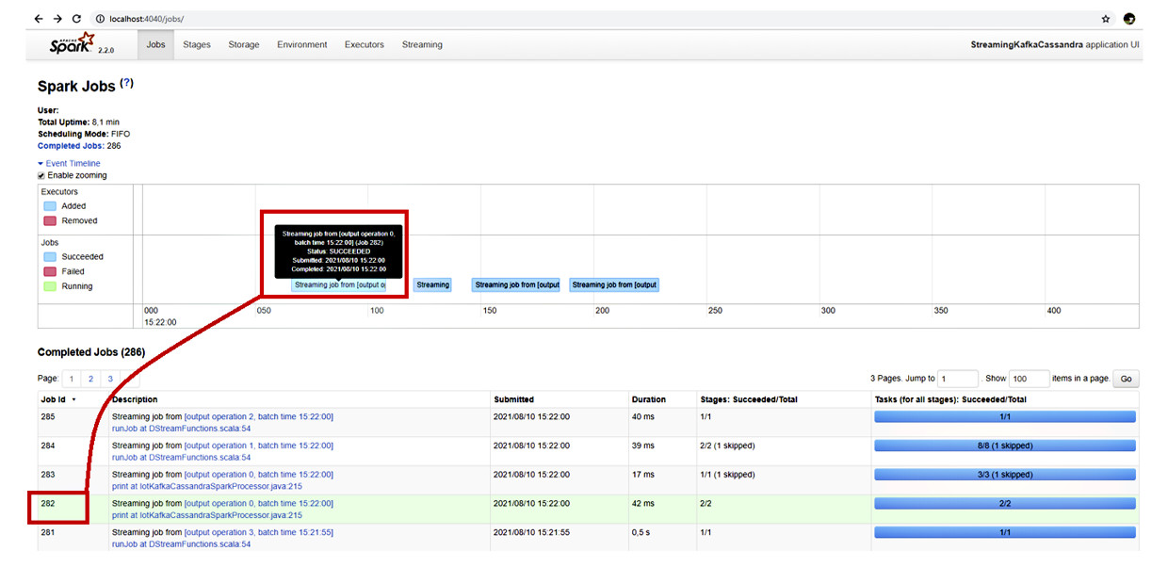Screen dimensions: 1168x567
Task: Open job 282 output operation 0 link
Action: click(259, 504)
